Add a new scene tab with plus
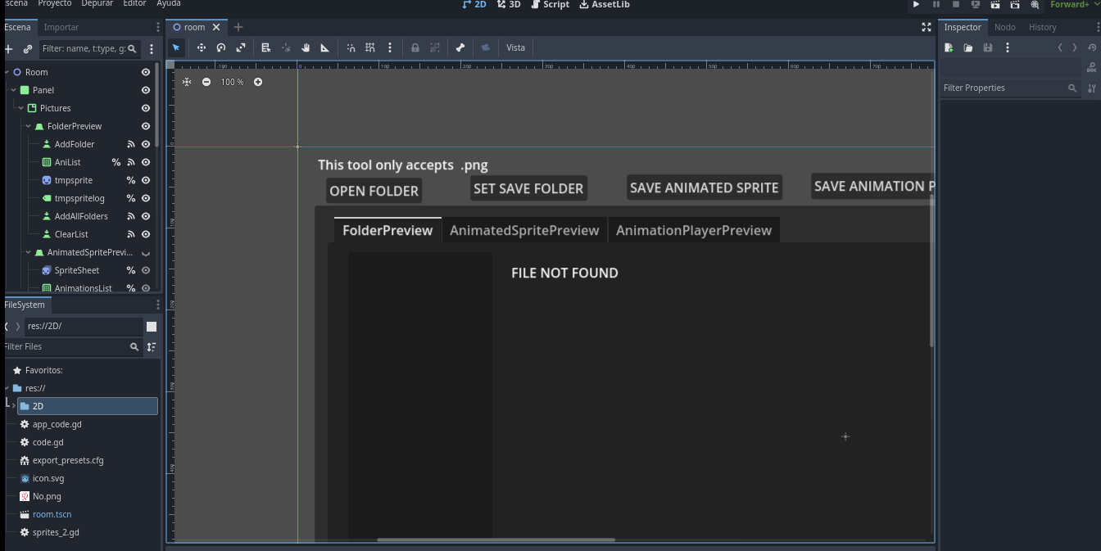Viewport: 1101px width, 551px height. coord(238,27)
